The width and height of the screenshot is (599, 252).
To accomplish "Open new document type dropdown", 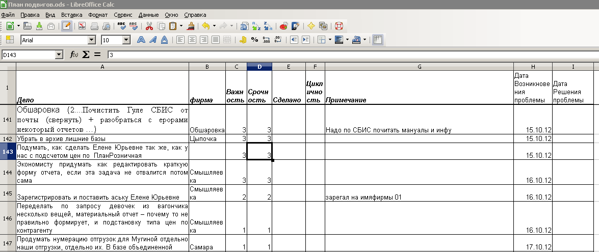I will [x=18, y=26].
